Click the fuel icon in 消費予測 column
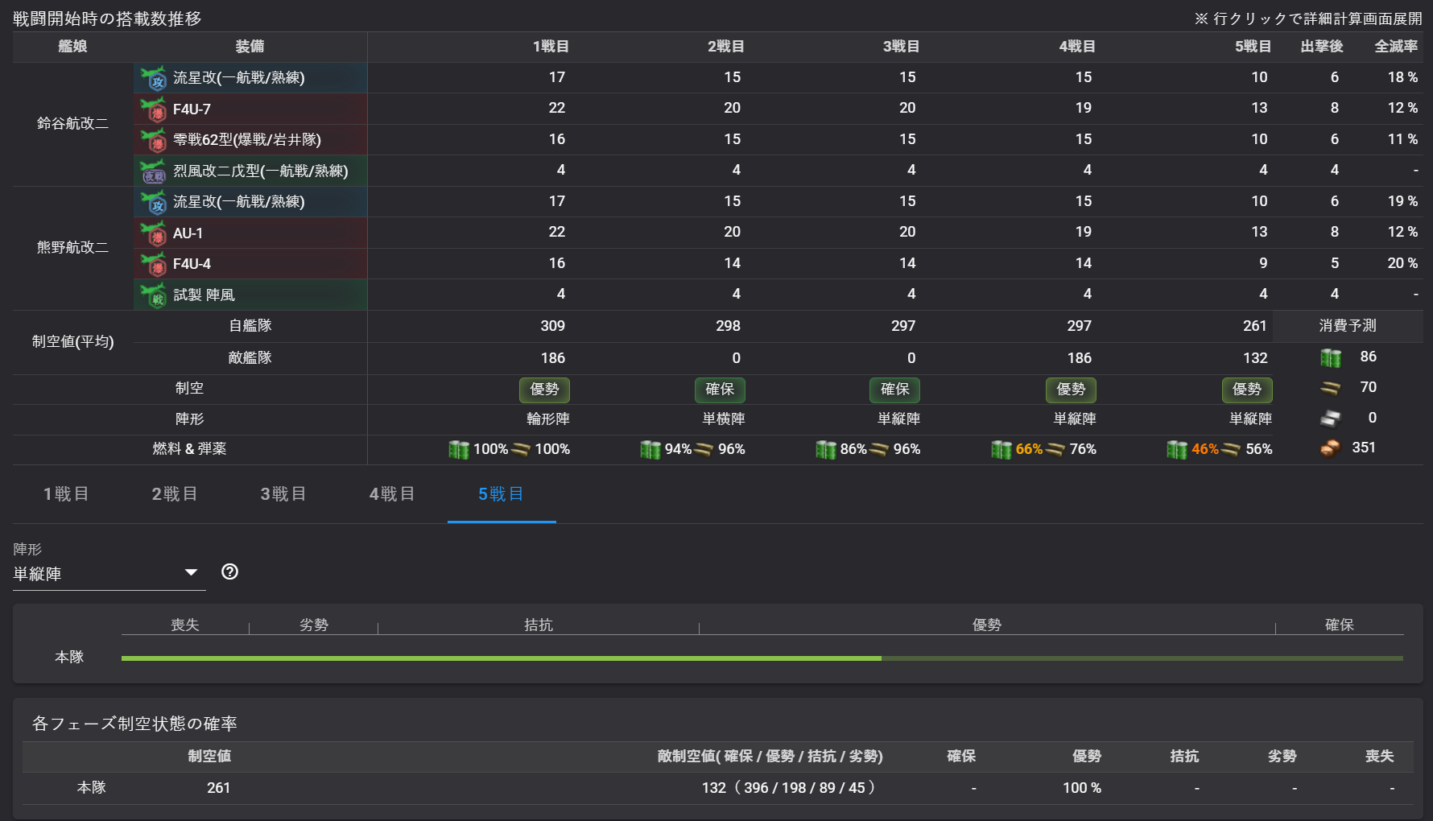Image resolution: width=1433 pixels, height=821 pixels. pyautogui.click(x=1330, y=357)
